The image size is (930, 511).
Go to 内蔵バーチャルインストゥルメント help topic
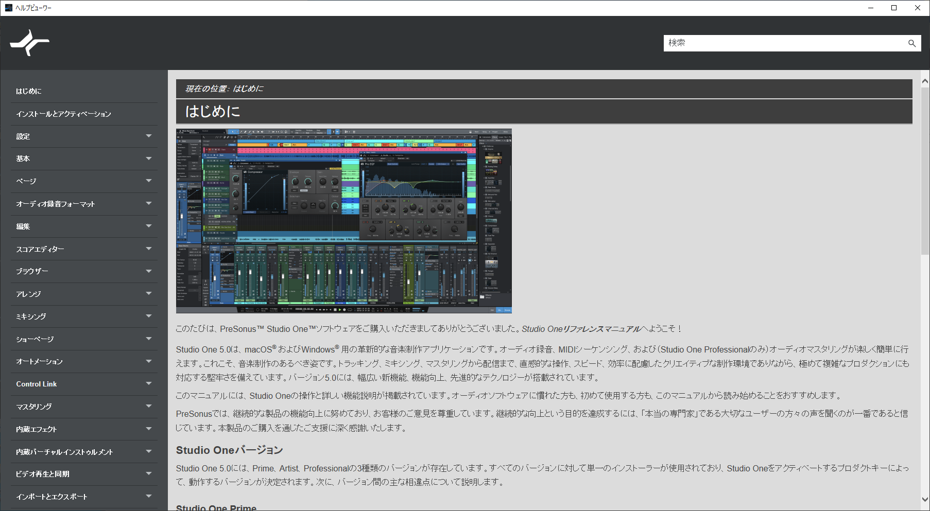(x=64, y=452)
